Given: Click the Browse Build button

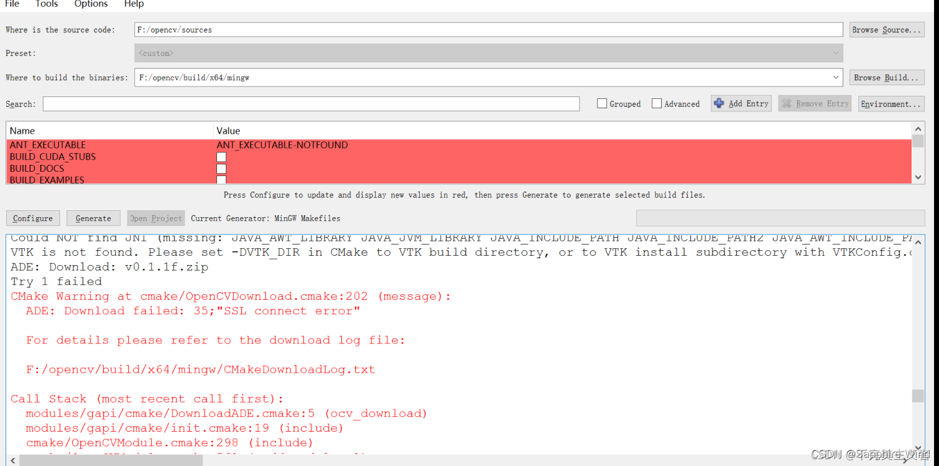Looking at the screenshot, I should (887, 78).
